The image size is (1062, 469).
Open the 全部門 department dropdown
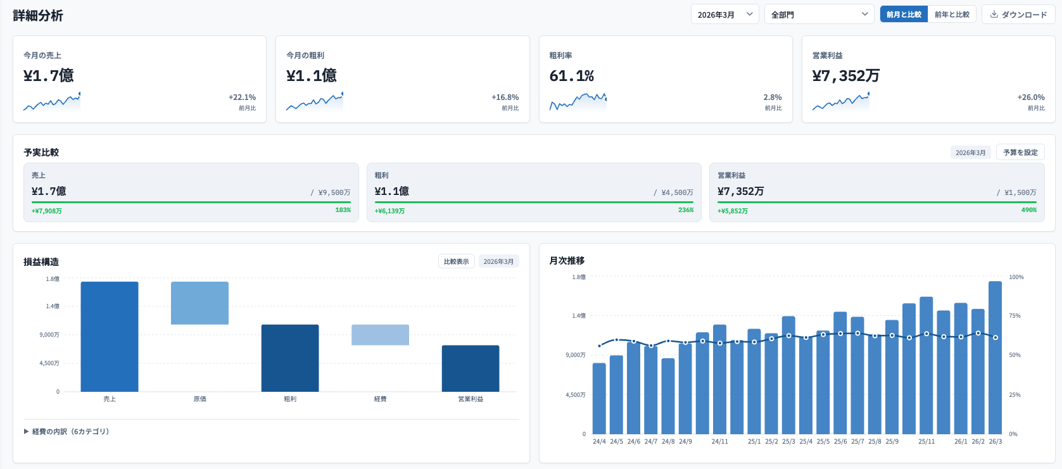pyautogui.click(x=819, y=15)
